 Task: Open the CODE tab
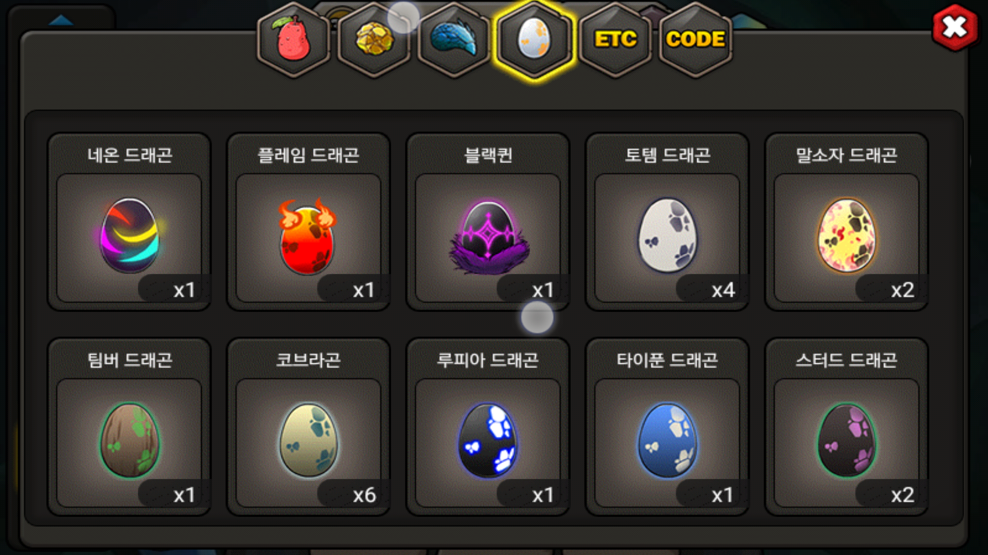coord(696,40)
